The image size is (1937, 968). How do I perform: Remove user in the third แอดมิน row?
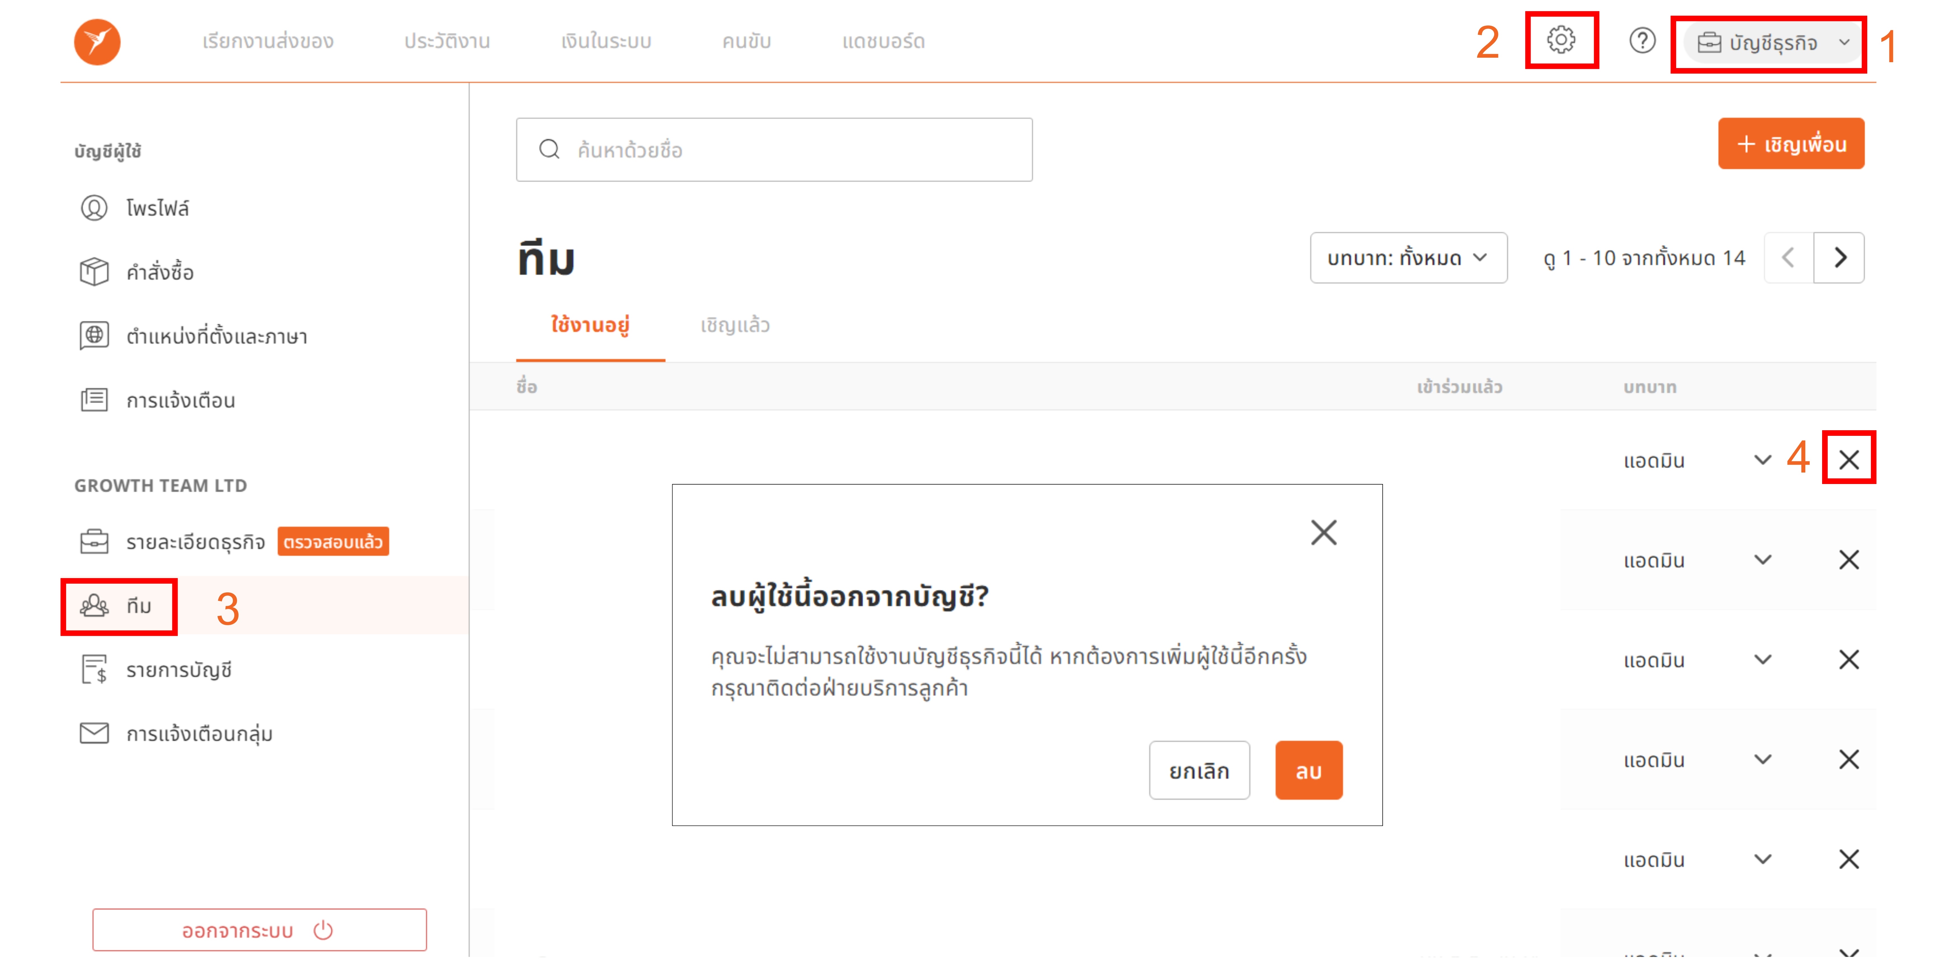tap(1849, 660)
